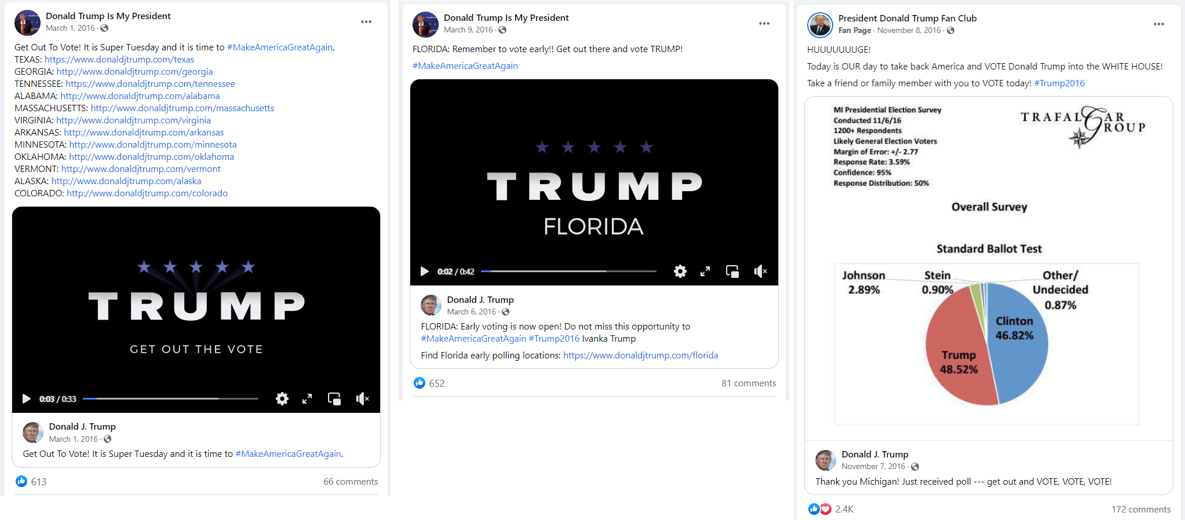Click the reaction count 652
This screenshot has height=520, width=1185.
pyautogui.click(x=437, y=383)
